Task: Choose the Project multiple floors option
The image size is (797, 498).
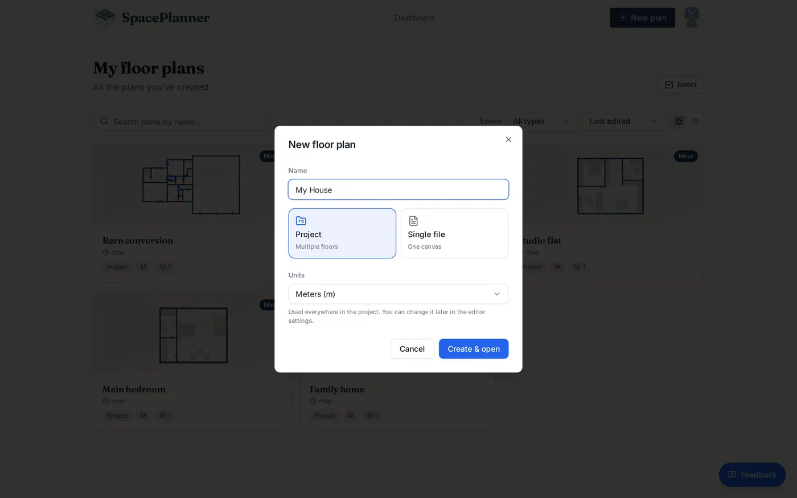Action: point(342,233)
